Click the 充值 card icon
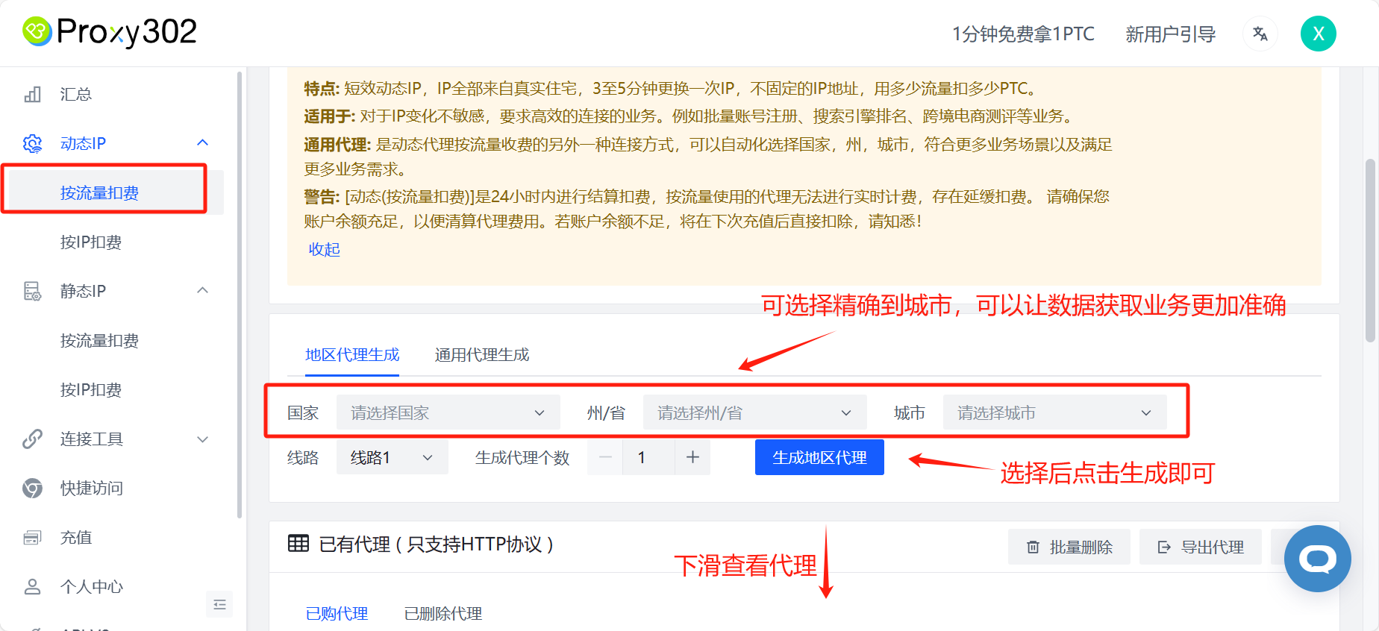 click(32, 537)
